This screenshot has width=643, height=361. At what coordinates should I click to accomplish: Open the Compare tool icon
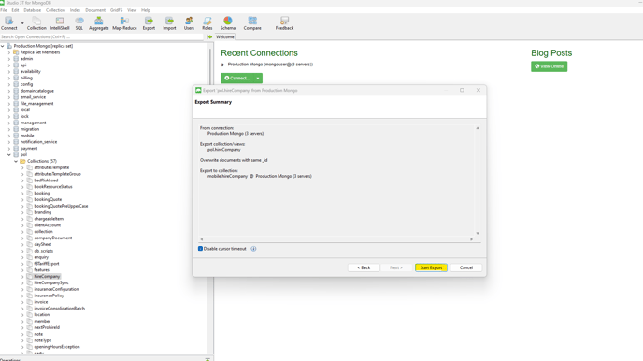tap(252, 21)
